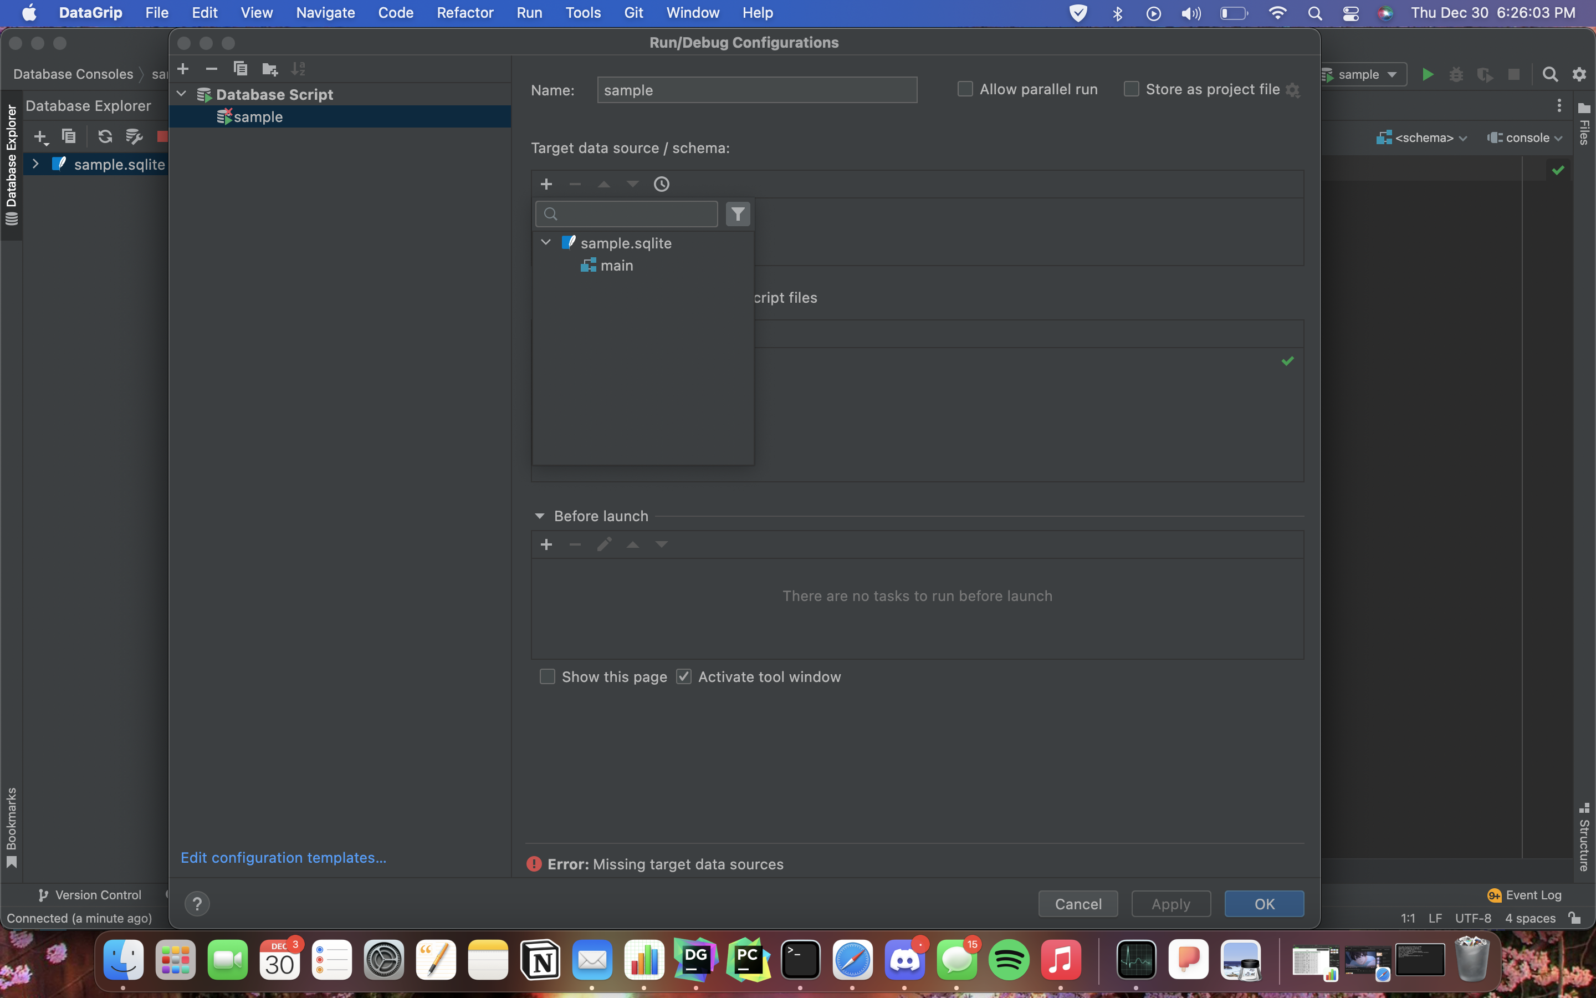Expand sample.sqlite in Database Explorer
Screen dimensions: 1596x998
35,164
